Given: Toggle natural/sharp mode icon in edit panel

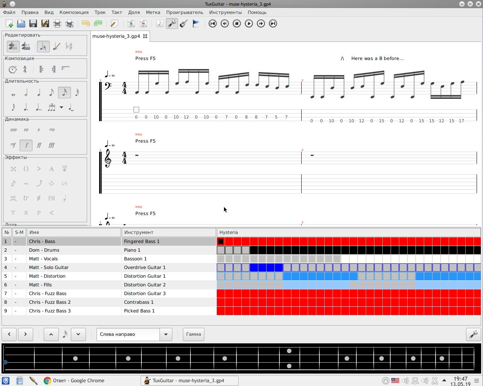Looking at the screenshot, I should pyautogui.click(x=69, y=46).
